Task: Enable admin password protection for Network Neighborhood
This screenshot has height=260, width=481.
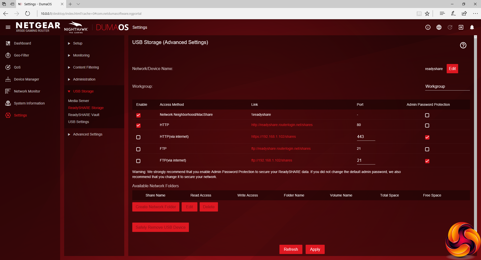Action: (427, 115)
